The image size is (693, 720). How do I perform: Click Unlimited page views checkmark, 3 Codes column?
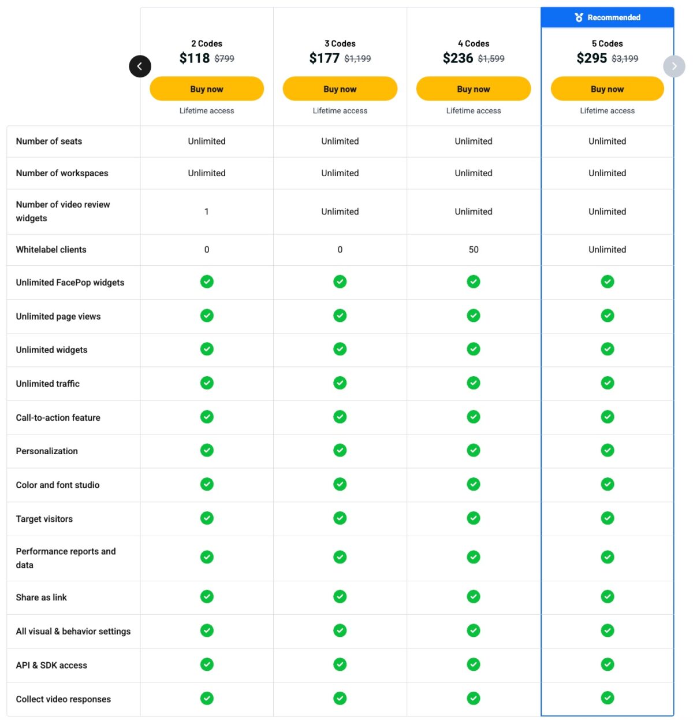tap(340, 316)
